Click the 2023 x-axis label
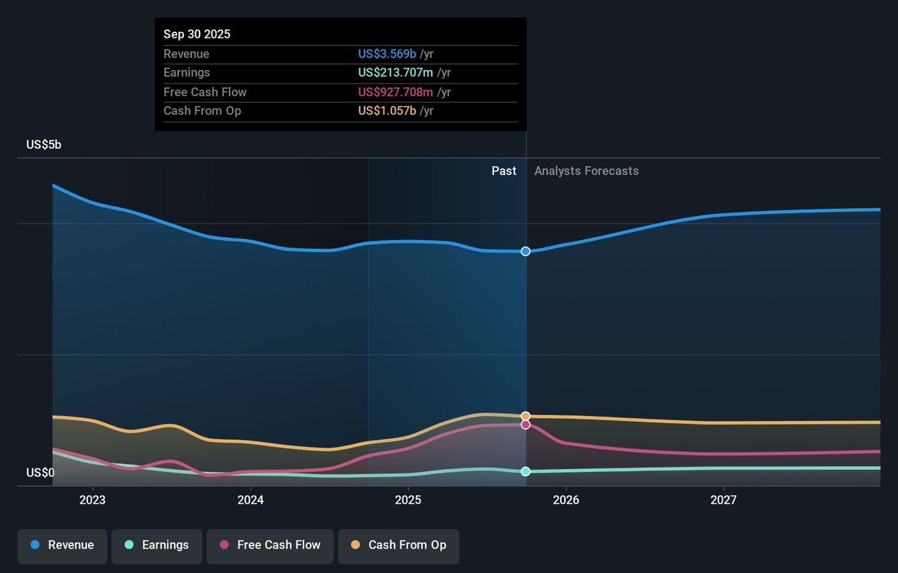898x573 pixels. pos(92,500)
